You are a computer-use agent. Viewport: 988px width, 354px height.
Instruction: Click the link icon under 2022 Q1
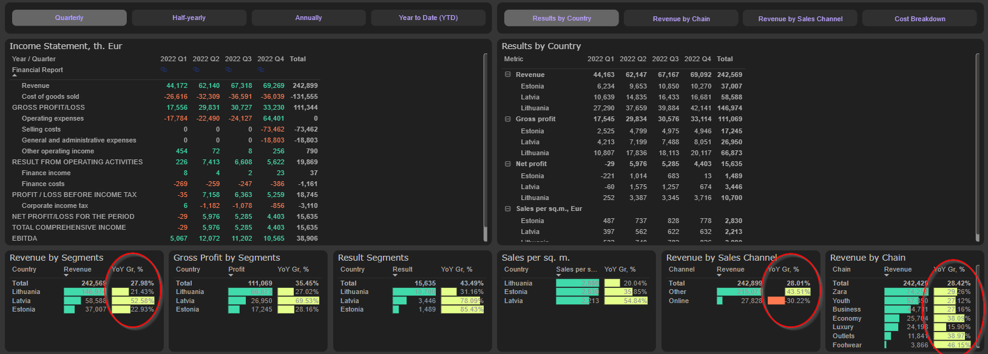coord(164,70)
